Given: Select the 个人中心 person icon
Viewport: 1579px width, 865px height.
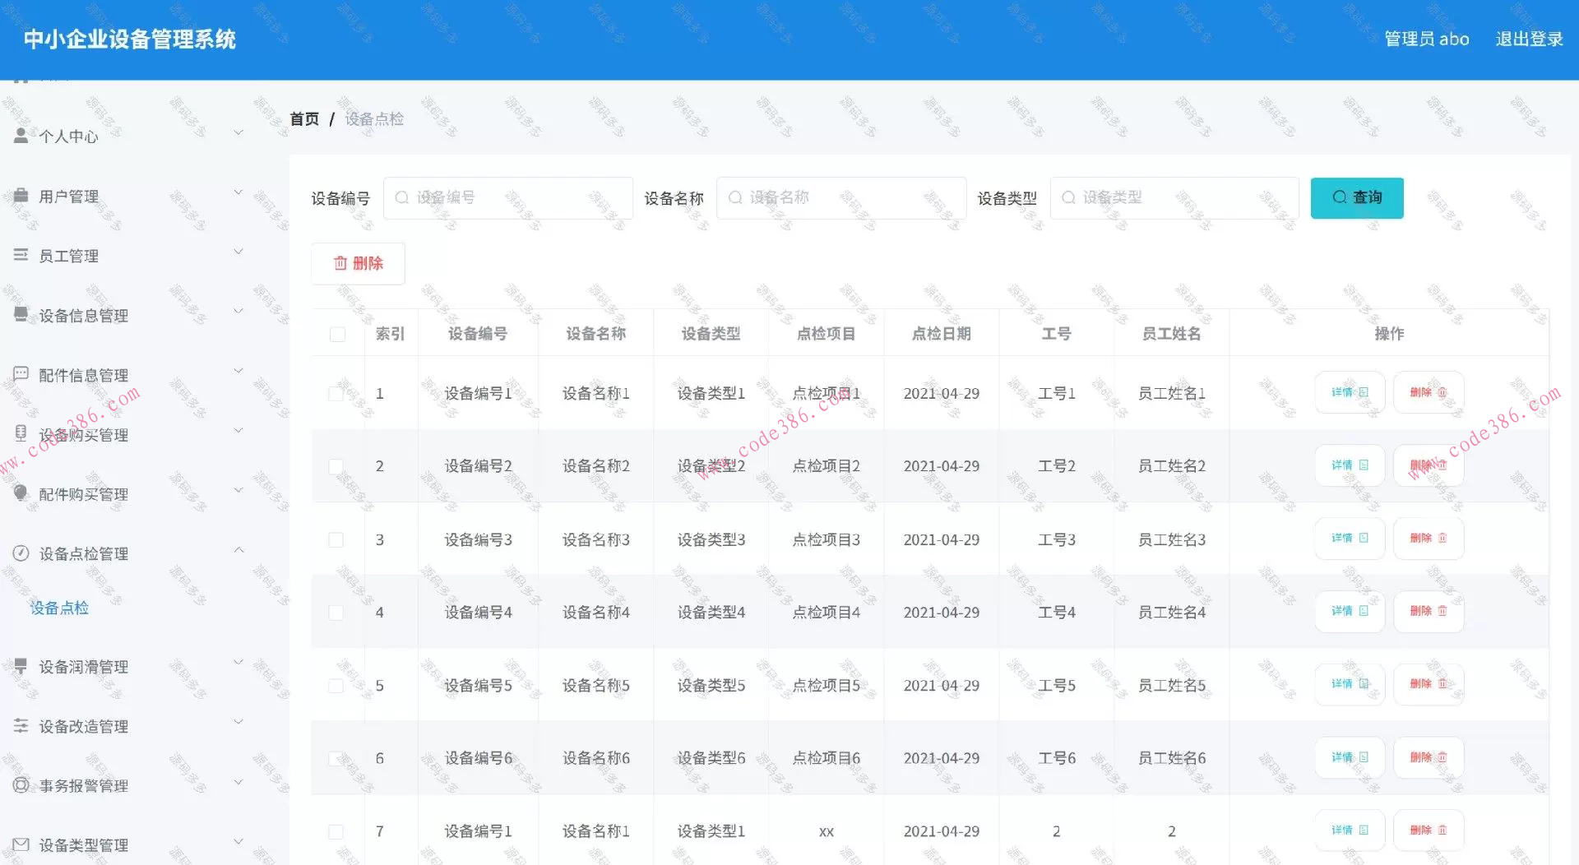Looking at the screenshot, I should click(x=21, y=135).
